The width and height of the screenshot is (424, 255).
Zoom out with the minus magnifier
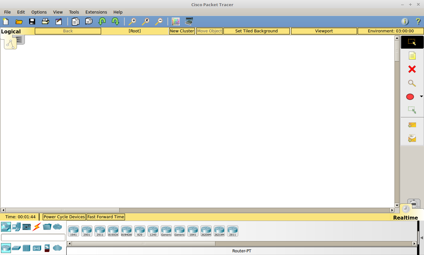tap(159, 22)
